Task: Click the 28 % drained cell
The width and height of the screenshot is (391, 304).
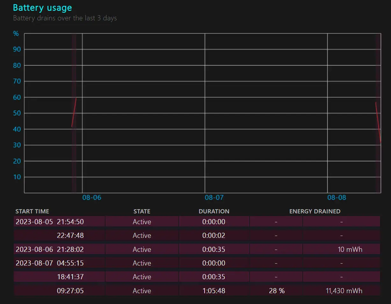Action: point(277,291)
